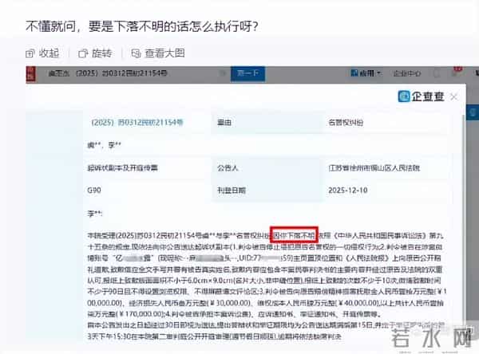Select the G90 page value
Screen dimensions: 479x354
(x=94, y=191)
